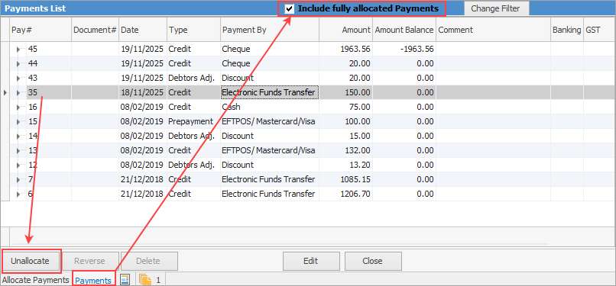Sort by Pay# column header
The width and height of the screenshot is (616, 286).
click(x=40, y=30)
